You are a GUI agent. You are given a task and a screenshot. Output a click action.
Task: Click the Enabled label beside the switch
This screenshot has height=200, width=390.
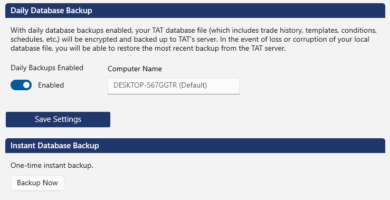(51, 85)
